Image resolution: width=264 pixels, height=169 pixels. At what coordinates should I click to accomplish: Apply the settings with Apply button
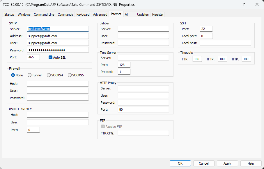[x=227, y=163]
